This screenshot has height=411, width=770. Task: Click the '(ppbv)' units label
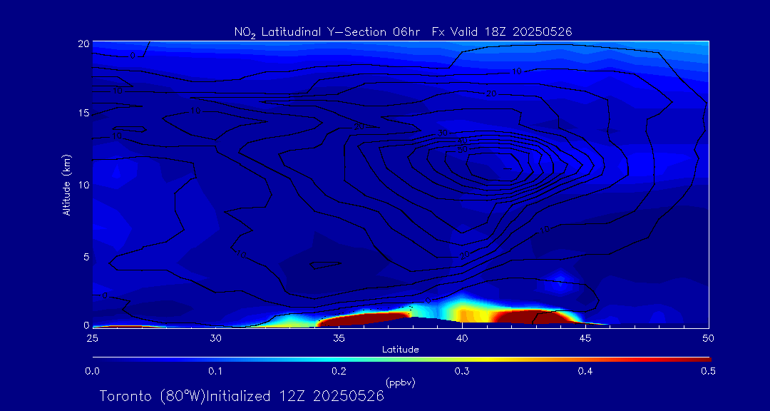(x=401, y=383)
